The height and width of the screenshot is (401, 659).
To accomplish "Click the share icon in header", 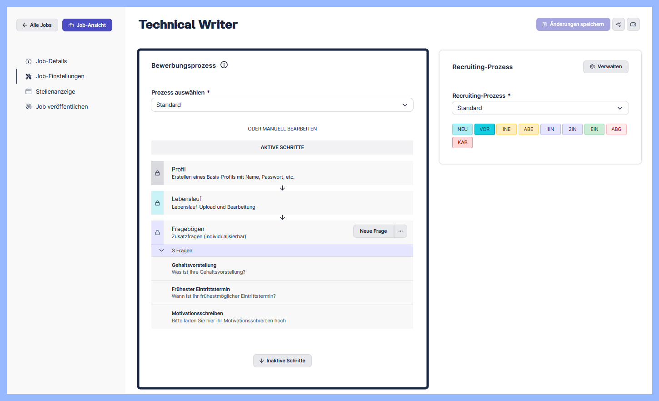I will (x=618, y=25).
